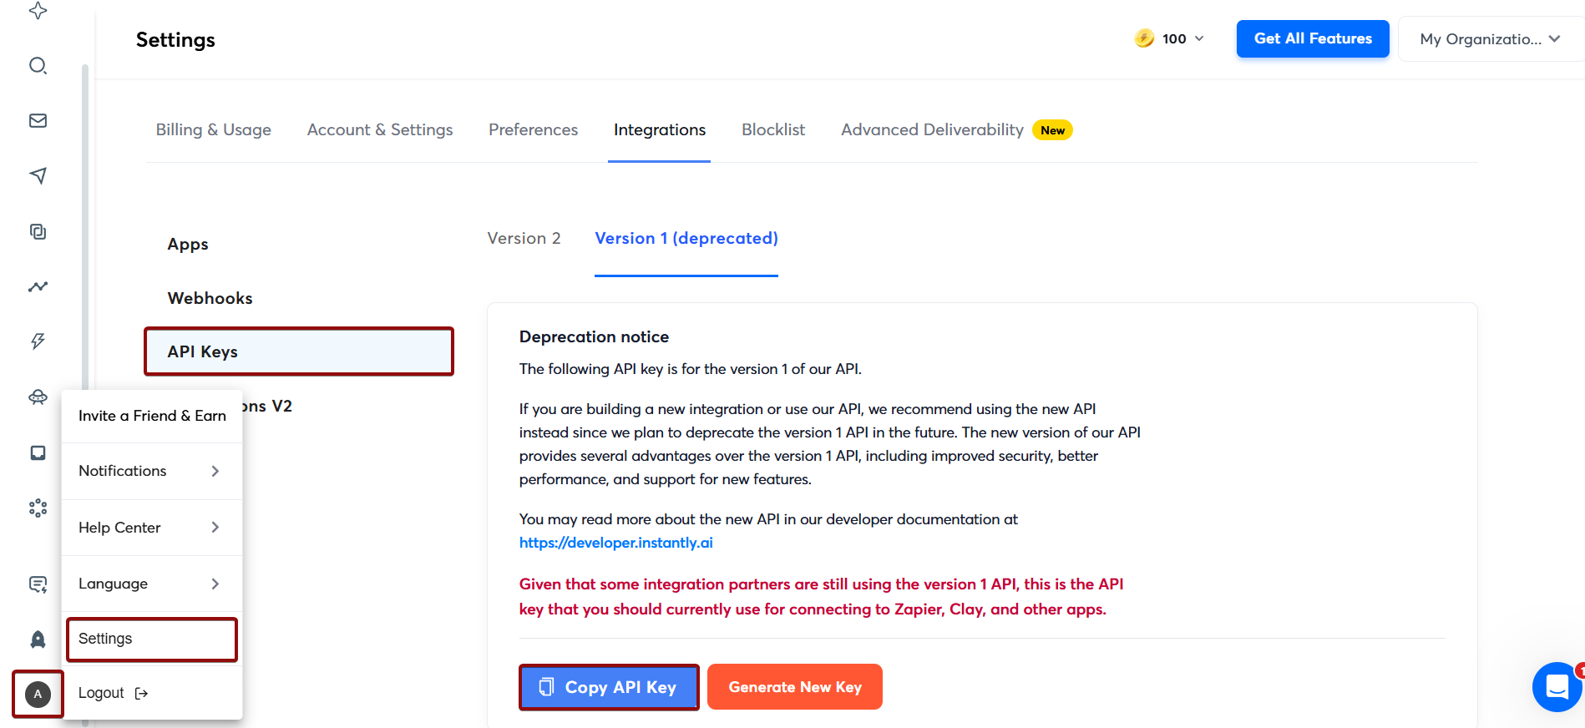Screen dimensions: 1585x728
Task: Select the Version 2 API tab
Action: coord(524,238)
